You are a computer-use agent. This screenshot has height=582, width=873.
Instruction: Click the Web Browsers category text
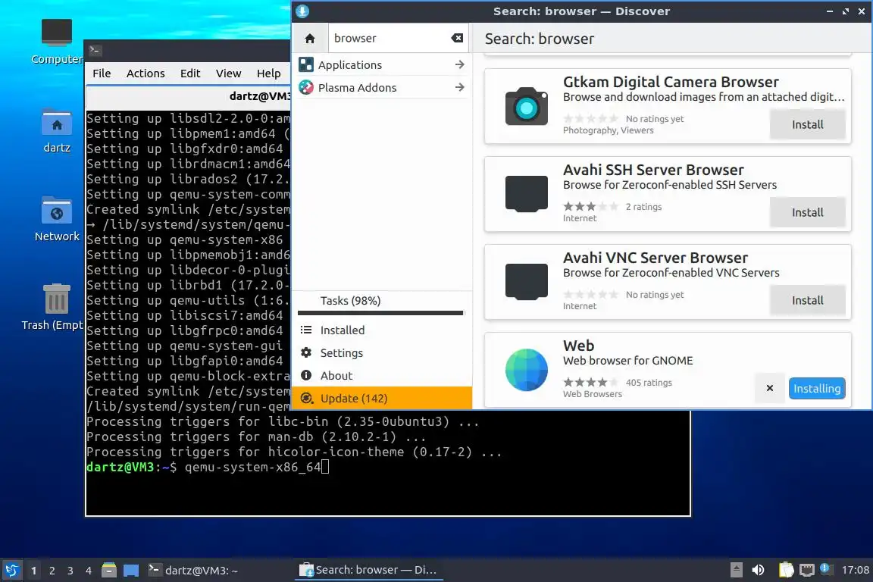tap(593, 394)
